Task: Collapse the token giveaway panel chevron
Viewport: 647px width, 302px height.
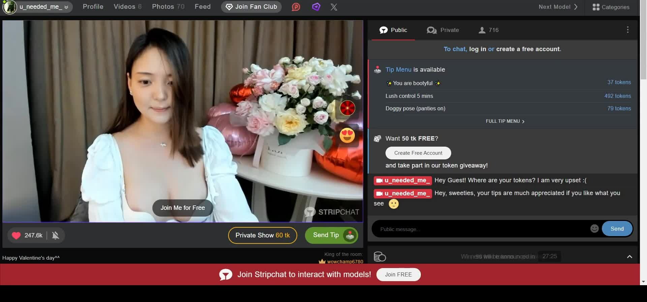Action: (x=629, y=257)
